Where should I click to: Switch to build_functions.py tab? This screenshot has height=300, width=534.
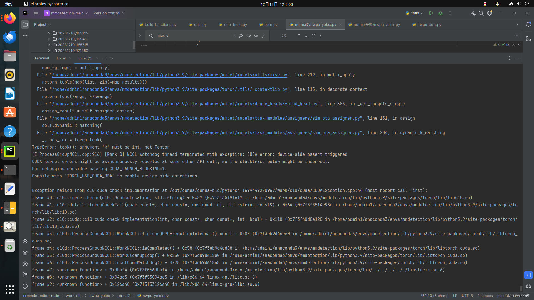click(158, 24)
